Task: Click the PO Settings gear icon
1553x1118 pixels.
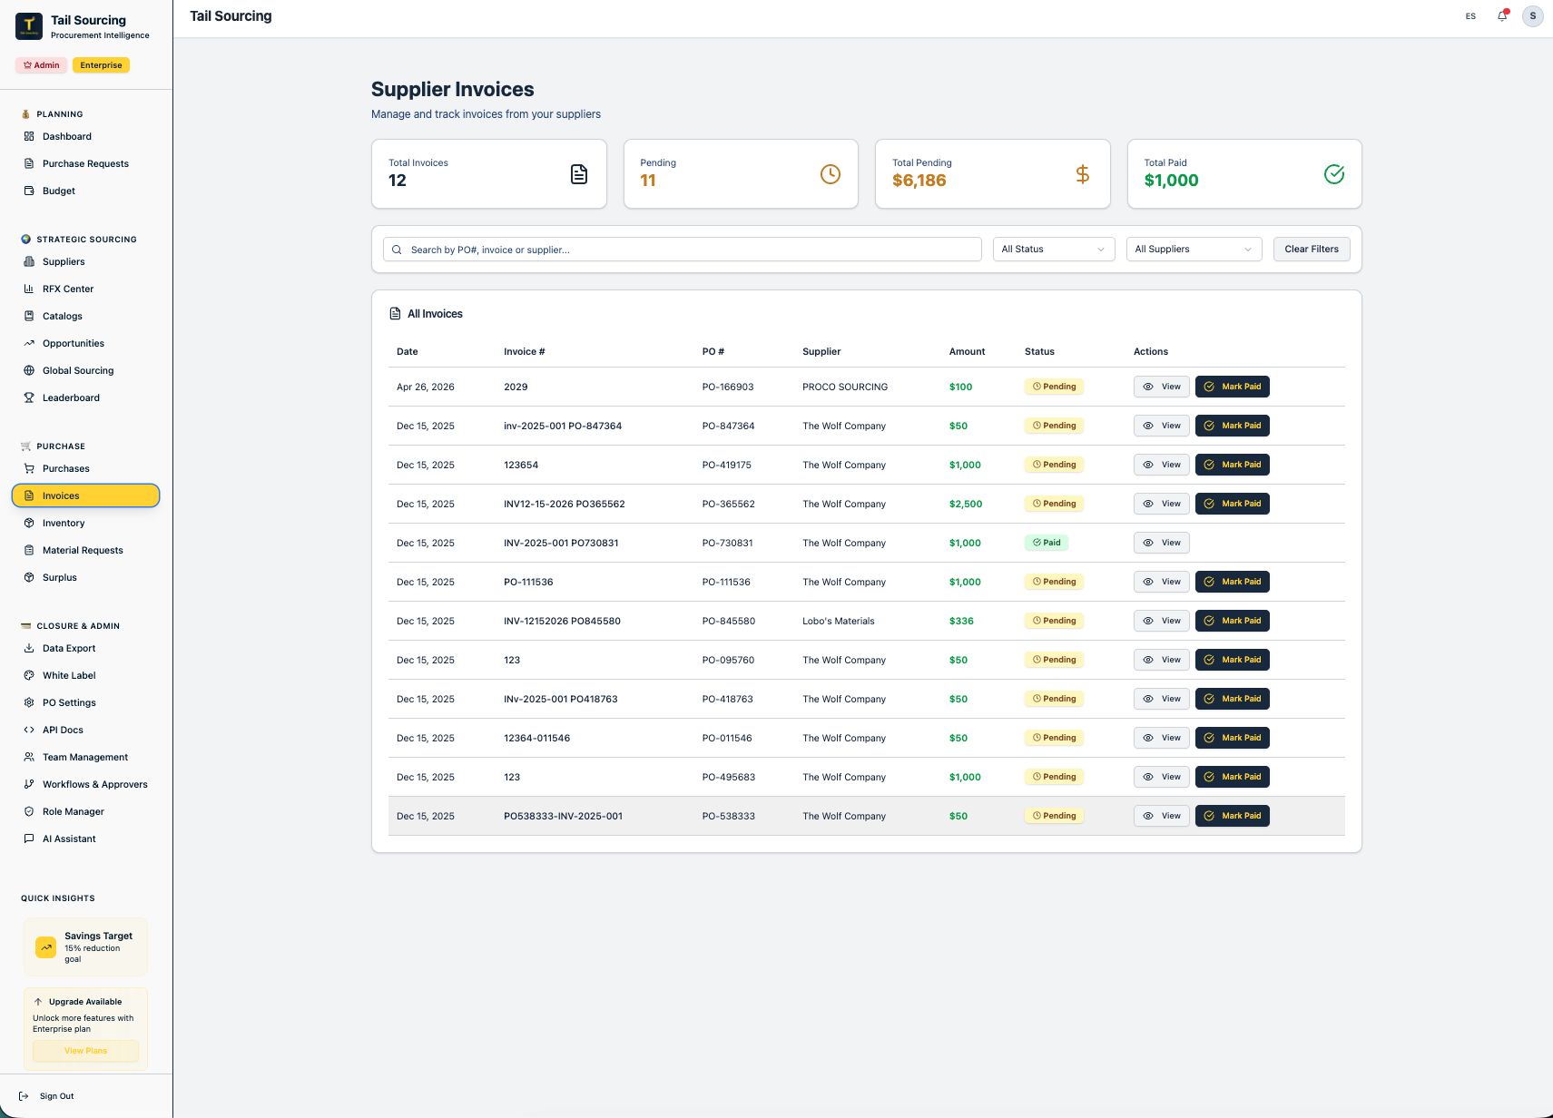Action: 29,702
